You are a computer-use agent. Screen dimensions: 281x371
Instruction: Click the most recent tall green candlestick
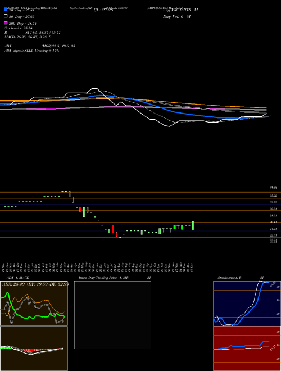(x=193, y=225)
